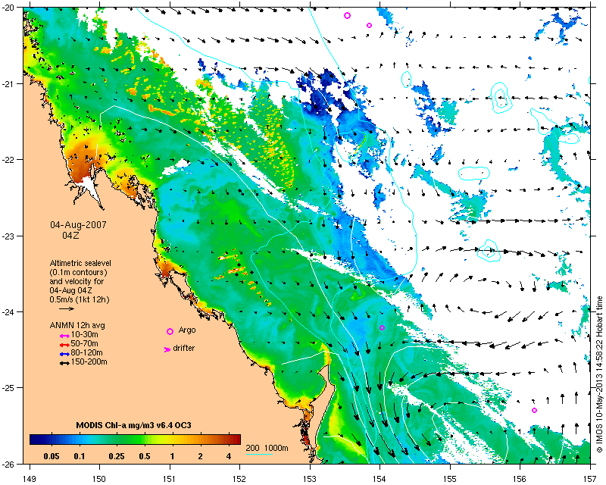Click the 'Argo' legend text
This screenshot has width=606, height=485.
click(187, 330)
